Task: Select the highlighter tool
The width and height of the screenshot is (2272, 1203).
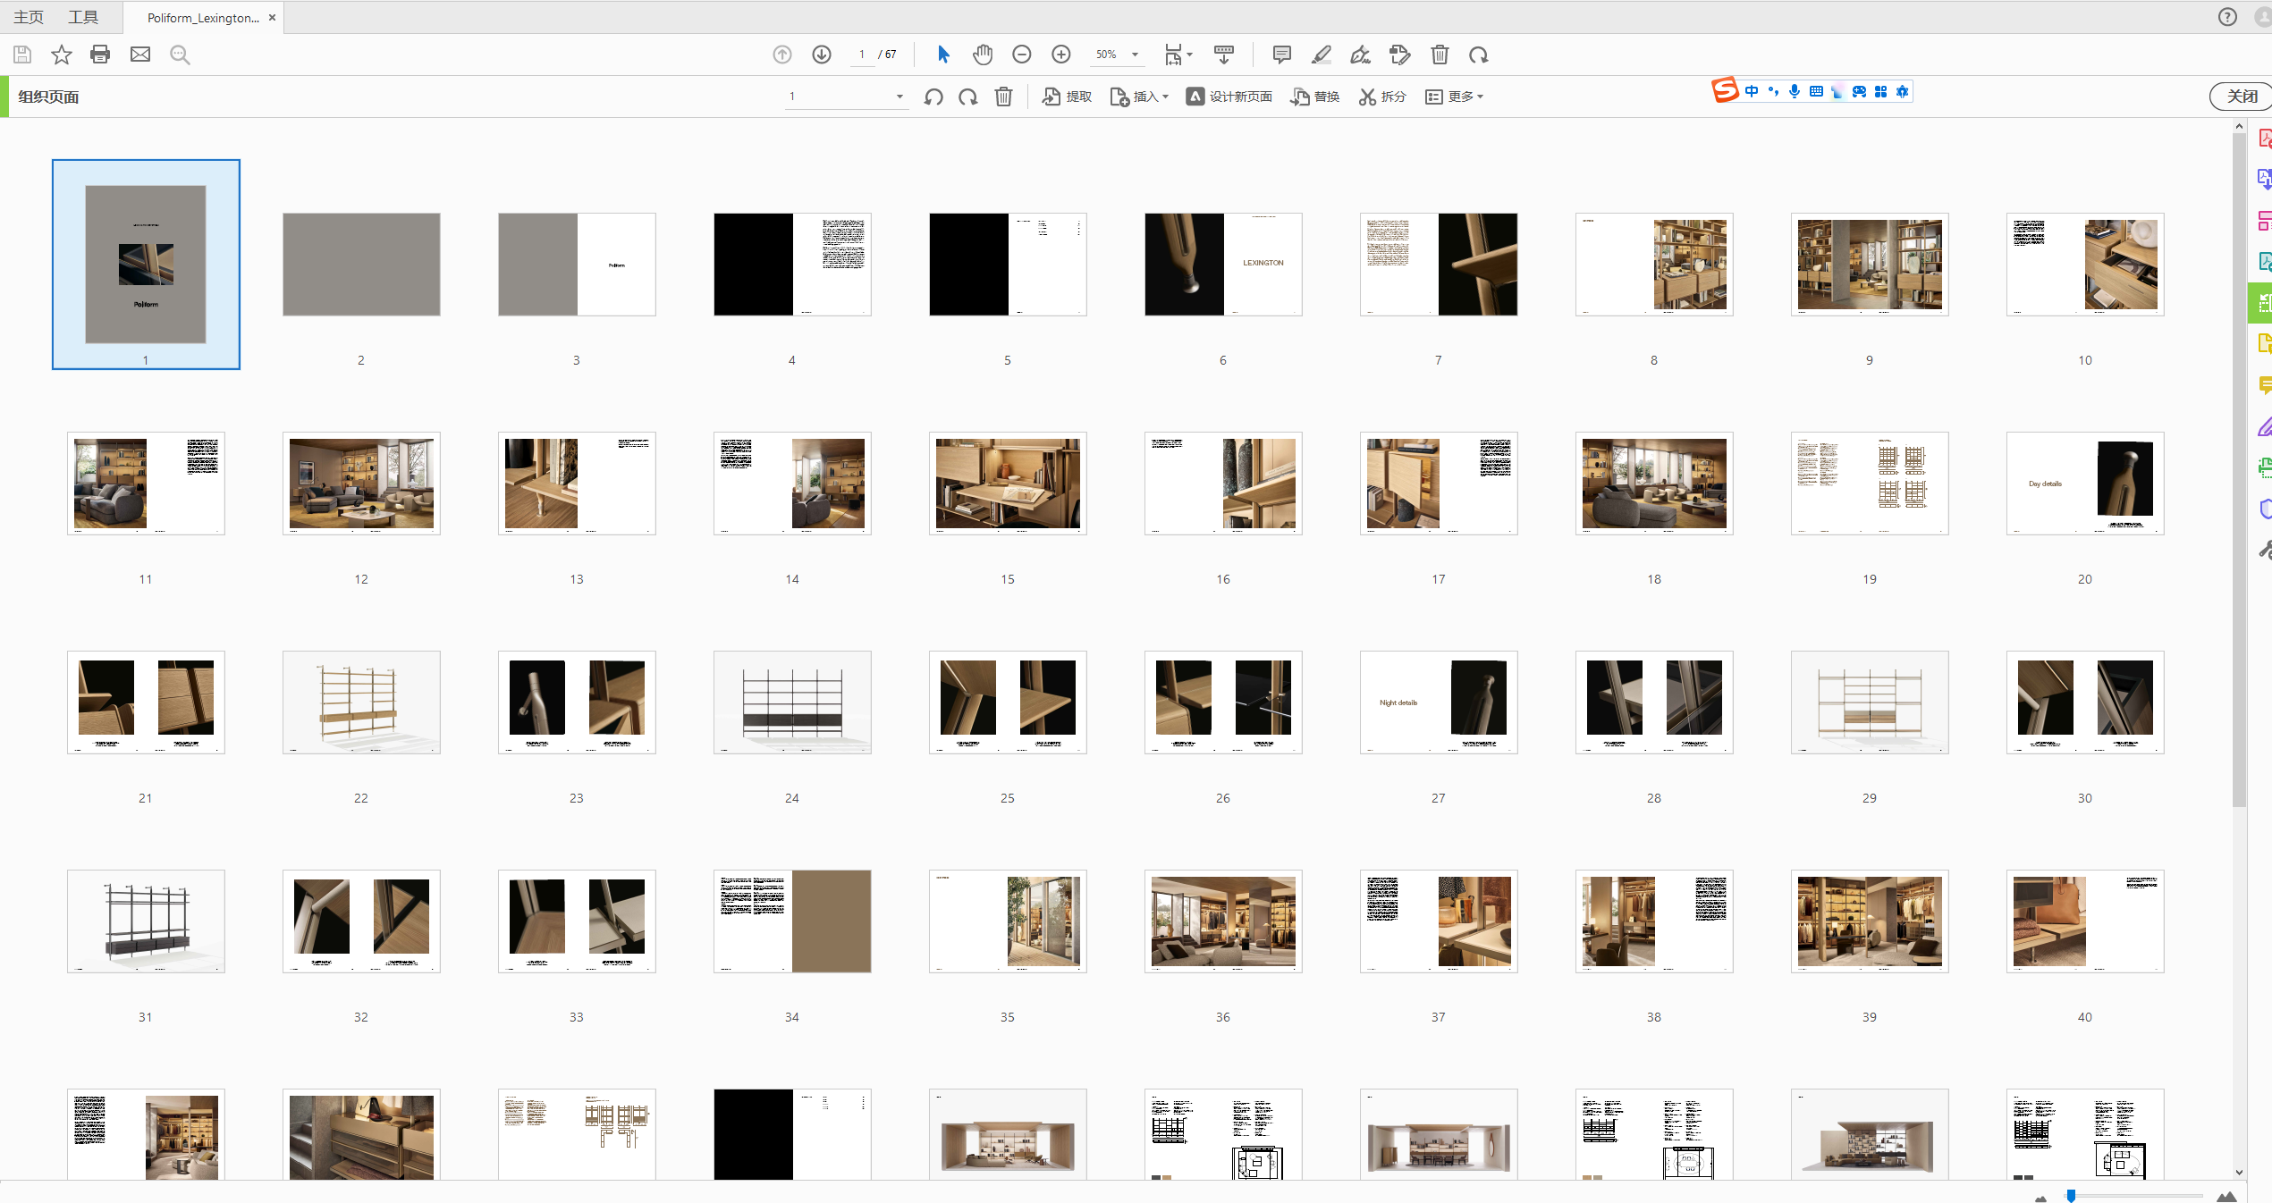Action: click(x=1321, y=55)
